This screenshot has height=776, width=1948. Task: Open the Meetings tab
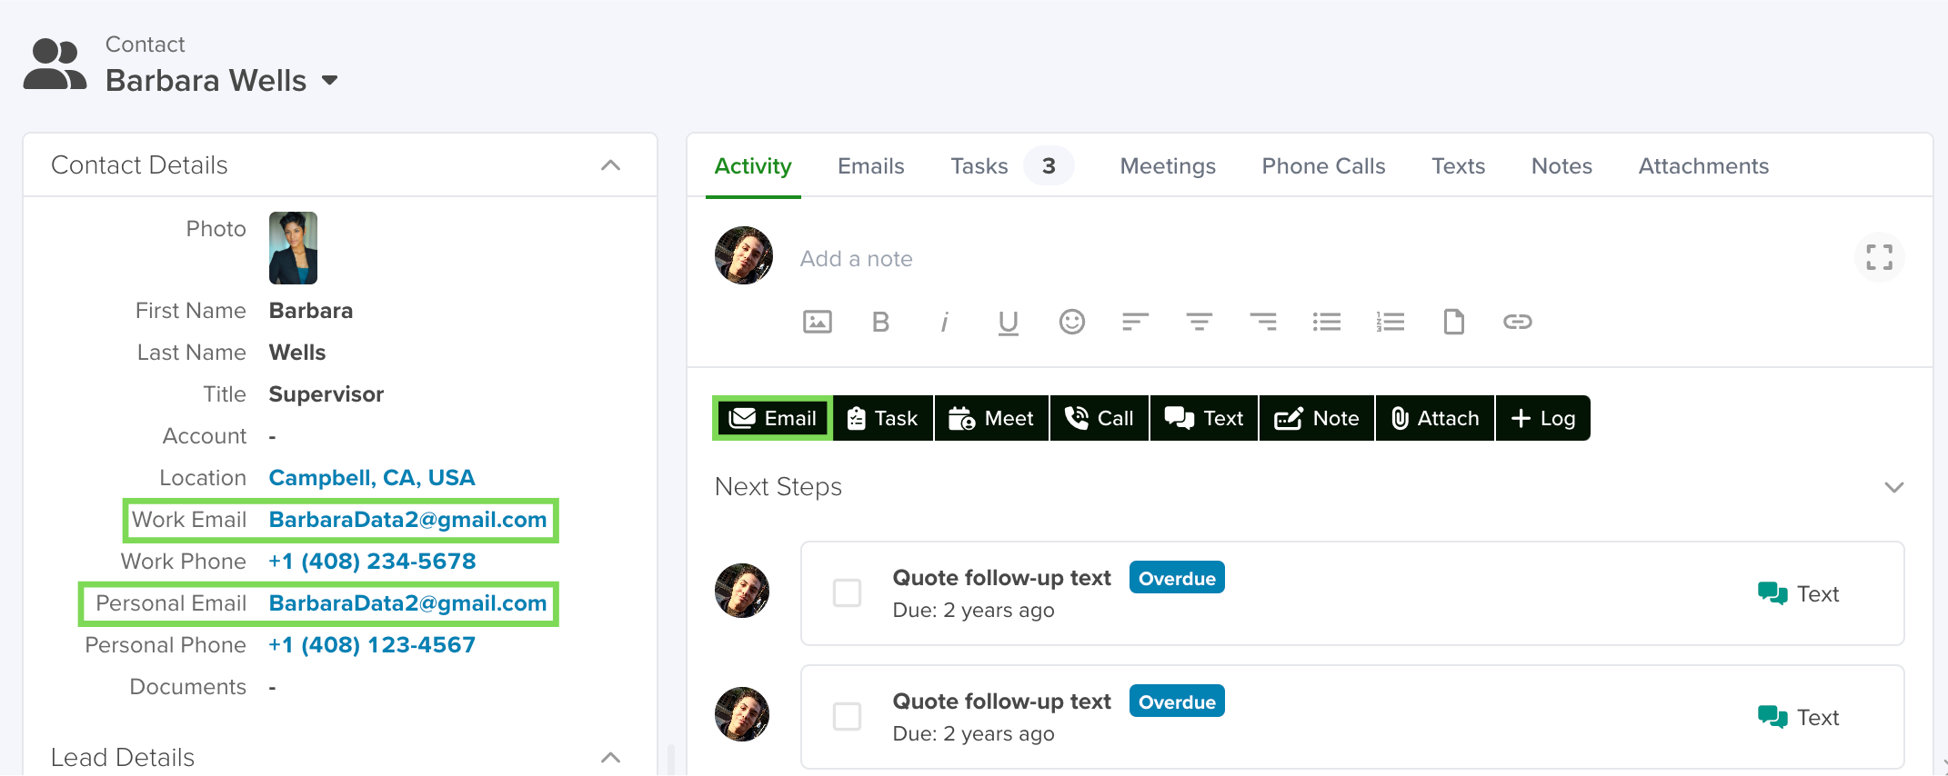pos(1168,166)
